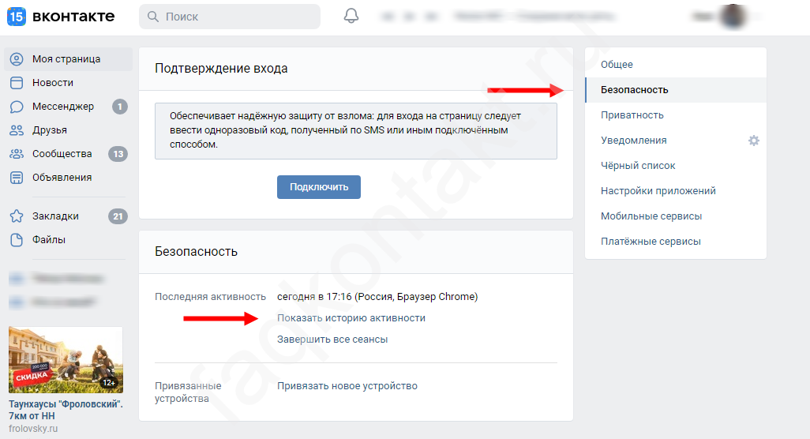The height and width of the screenshot is (439, 810).
Task: Click Показать историю активности link
Action: coord(351,318)
